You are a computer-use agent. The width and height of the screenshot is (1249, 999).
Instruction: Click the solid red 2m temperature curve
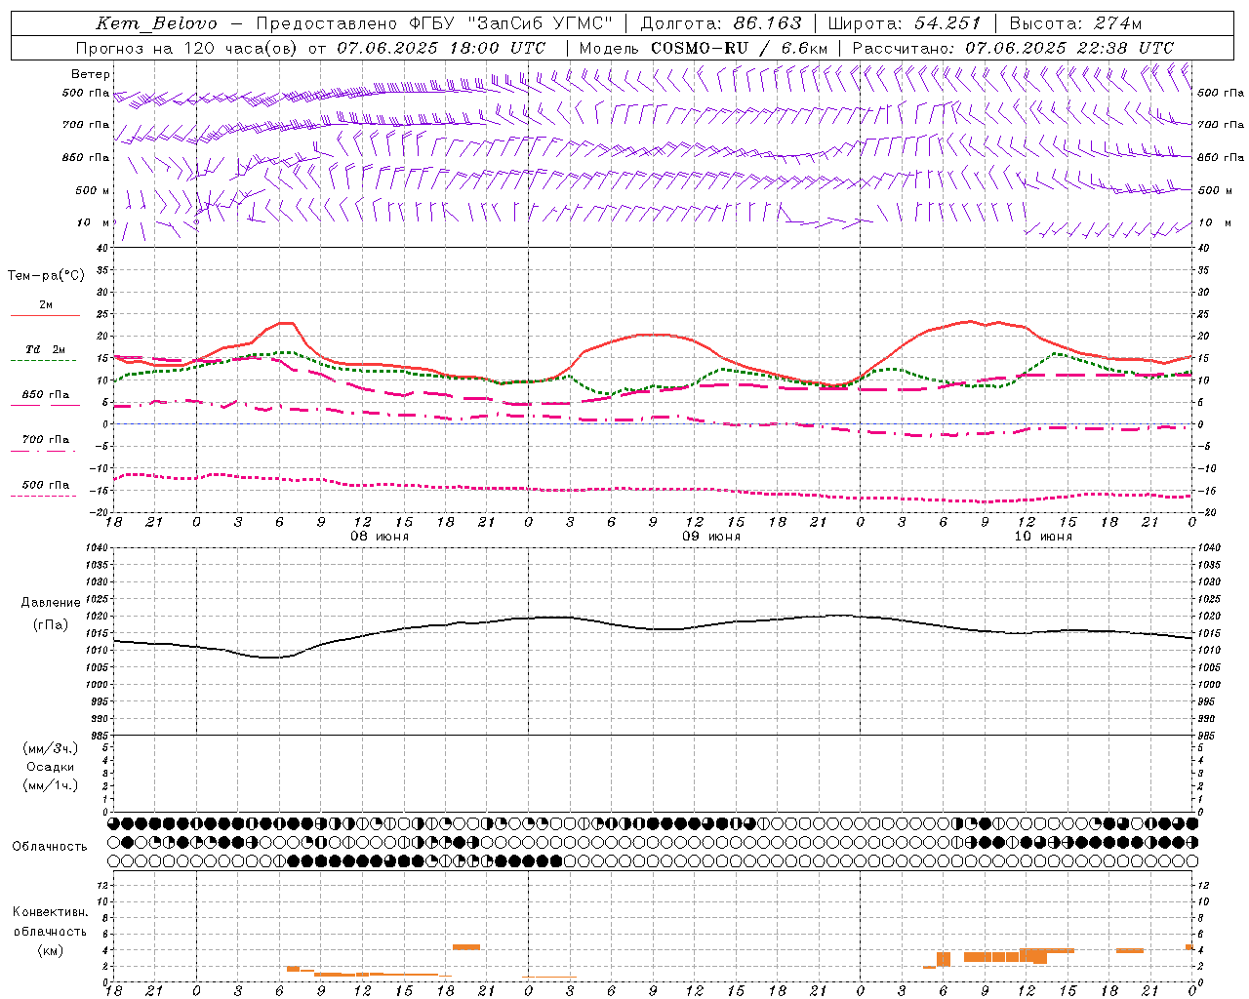click(x=654, y=335)
